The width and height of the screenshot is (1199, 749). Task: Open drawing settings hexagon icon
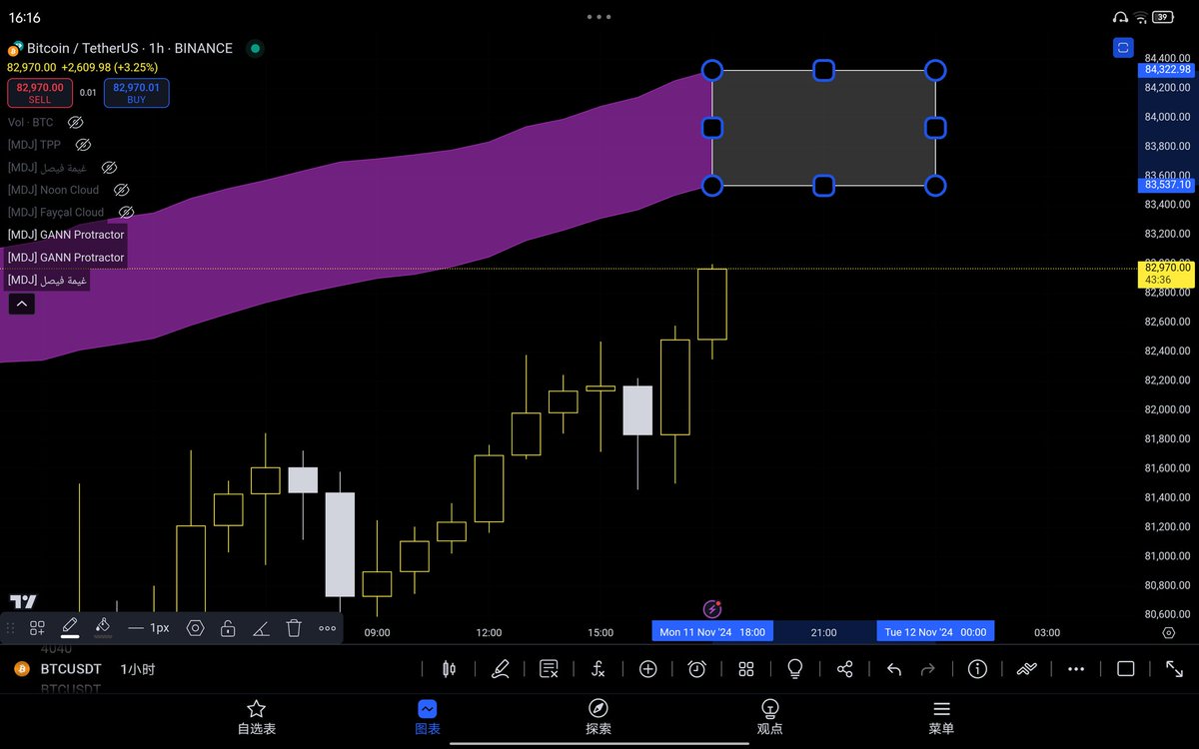tap(195, 628)
